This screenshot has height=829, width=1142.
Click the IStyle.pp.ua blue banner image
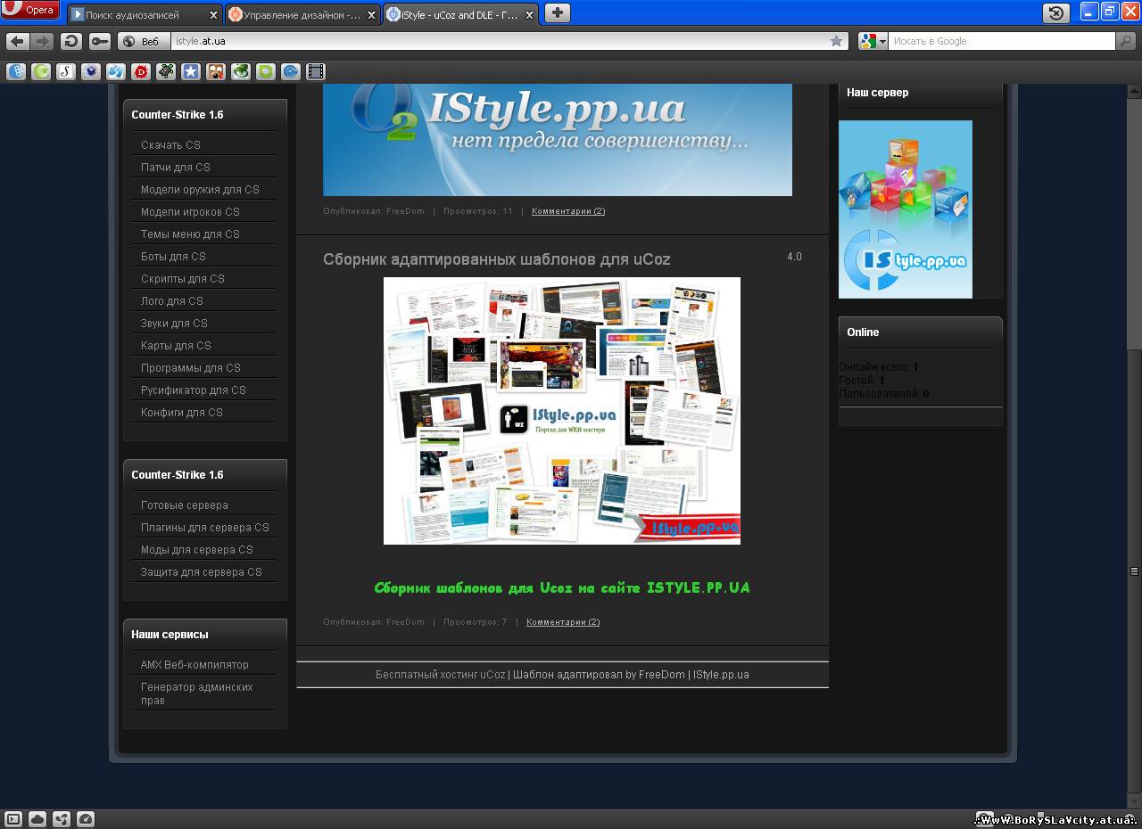coord(558,140)
